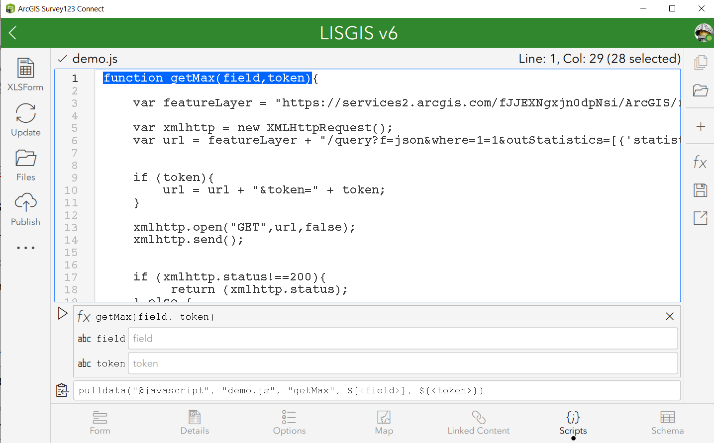Screen dimensions: 714x443
Task: Click the copy script icon in right toolbar
Action: point(701,62)
